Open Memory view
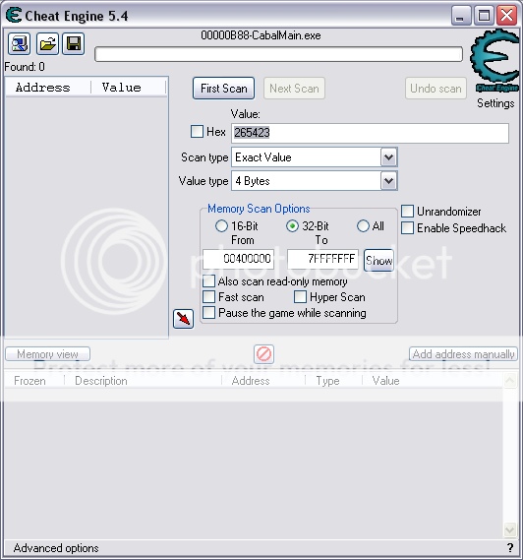This screenshot has width=523, height=560. tap(47, 354)
